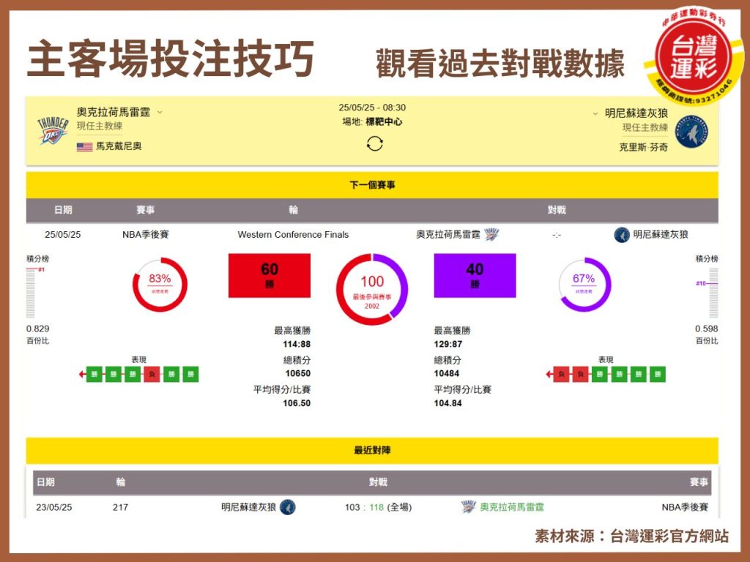
Task: Click the Thunder OKC logo in the match header
Action: 53,130
